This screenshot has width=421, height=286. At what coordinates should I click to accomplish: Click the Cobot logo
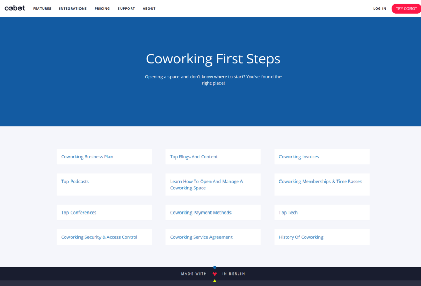[x=15, y=8]
